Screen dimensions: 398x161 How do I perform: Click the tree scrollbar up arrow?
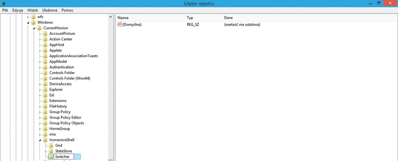coord(110,17)
